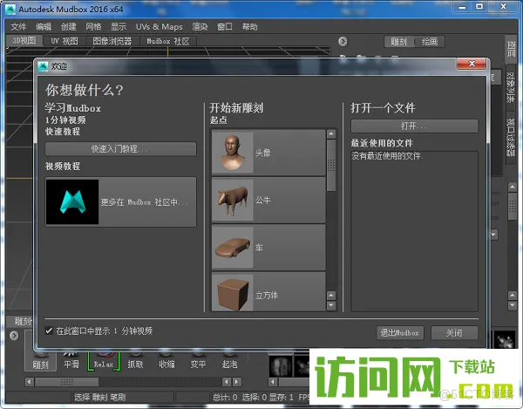Select the 抓取 grab tool icon
This screenshot has width=523, height=409.
(x=135, y=360)
